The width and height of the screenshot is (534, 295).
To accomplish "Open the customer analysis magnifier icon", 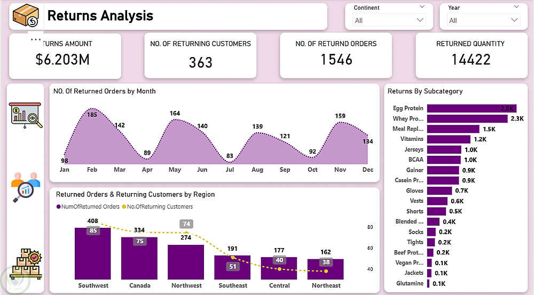I will 26,187.
